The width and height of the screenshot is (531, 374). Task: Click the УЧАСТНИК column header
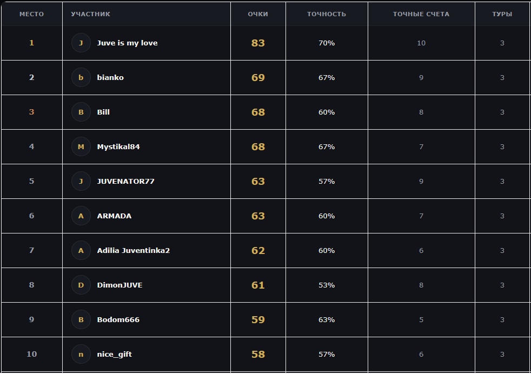point(90,14)
